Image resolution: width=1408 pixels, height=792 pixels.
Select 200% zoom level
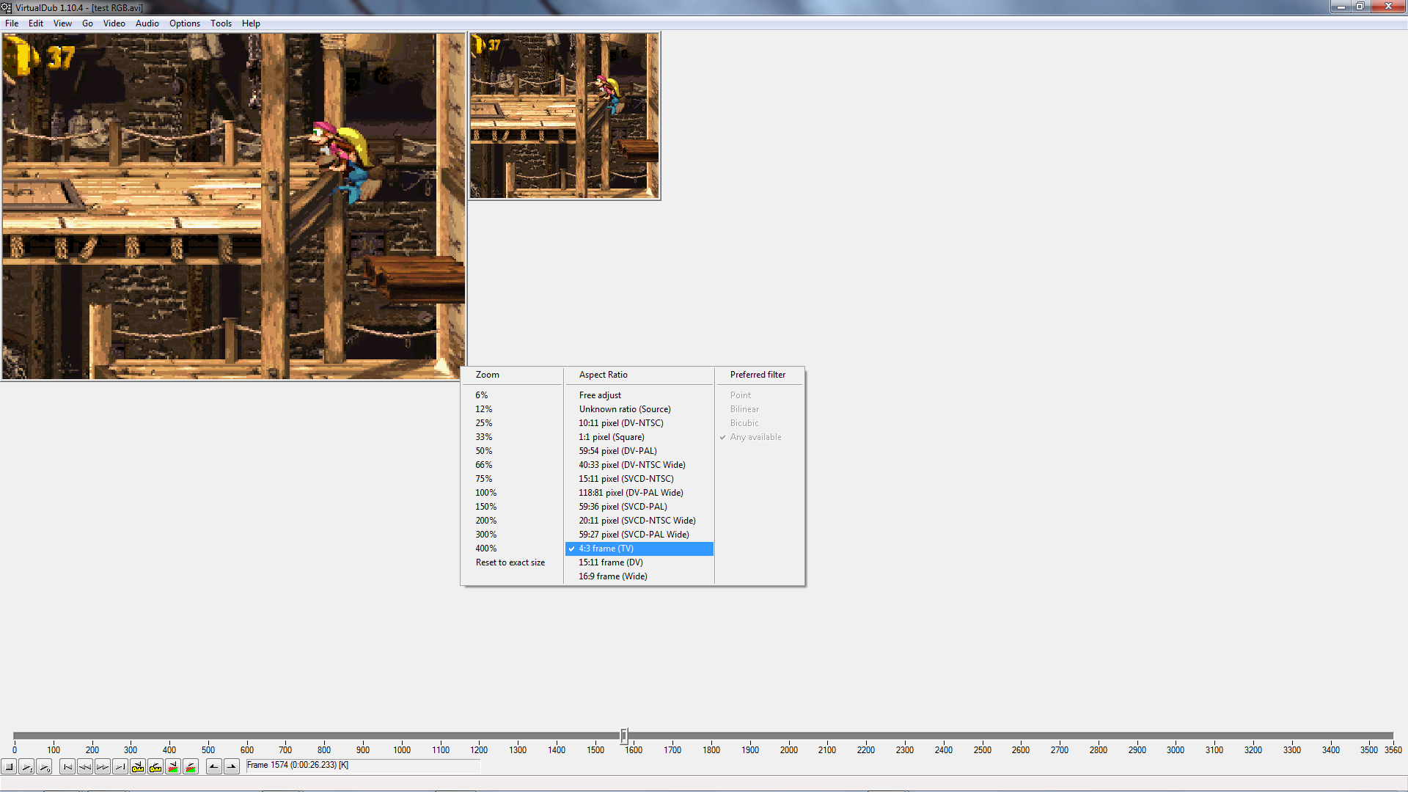(x=512, y=521)
